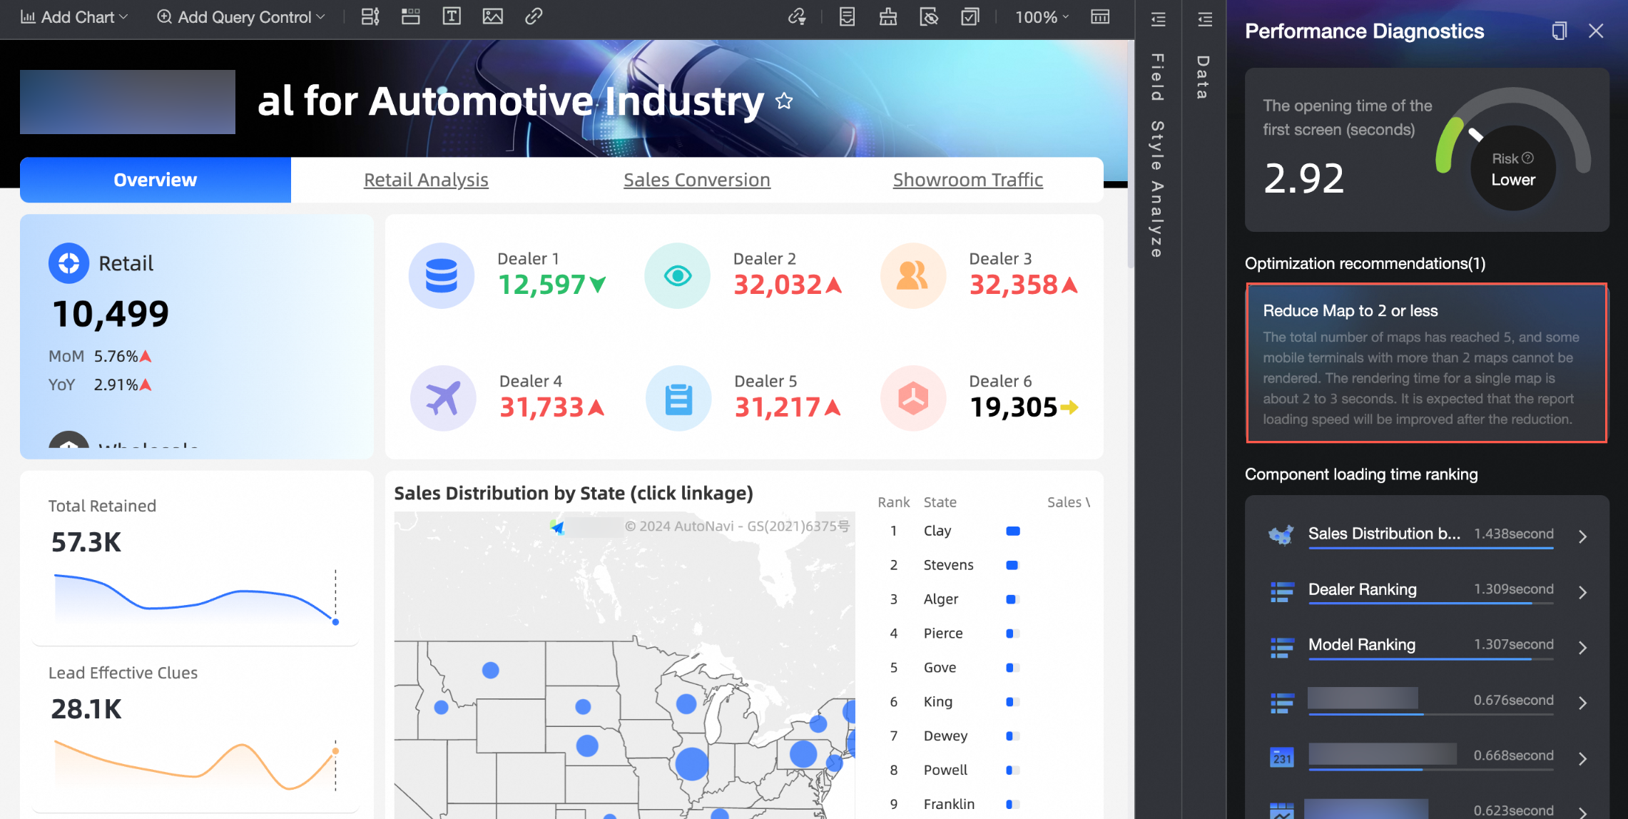The image size is (1628, 819).
Task: Click the hidden-eye visibility toolbar icon
Action: [929, 16]
